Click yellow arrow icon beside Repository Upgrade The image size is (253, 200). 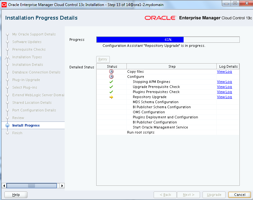click(111, 97)
